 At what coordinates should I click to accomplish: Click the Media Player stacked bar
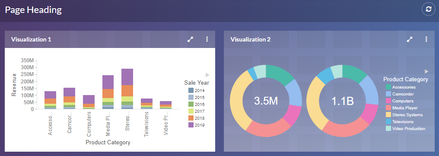tap(108, 92)
